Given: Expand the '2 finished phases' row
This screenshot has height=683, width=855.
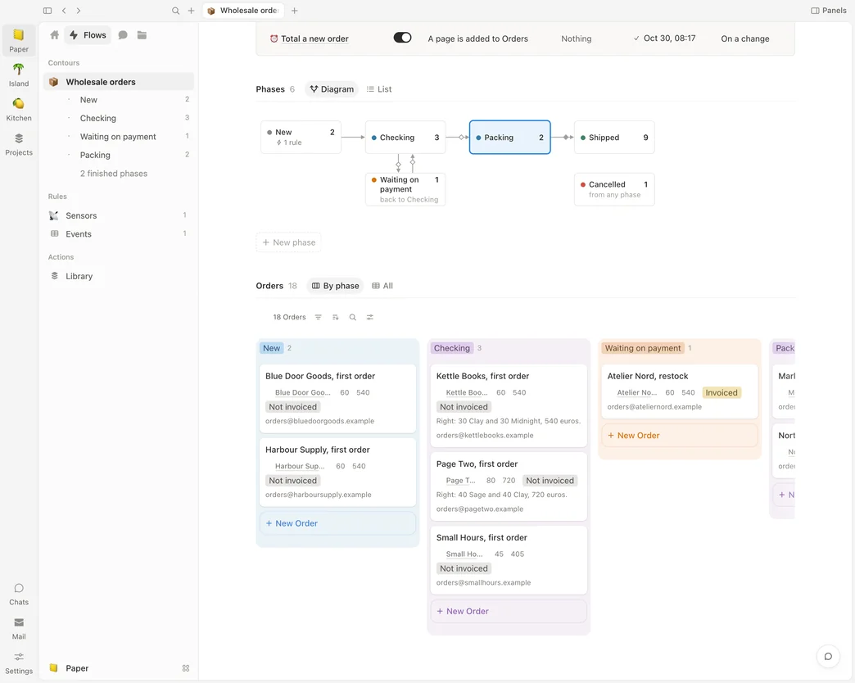Looking at the screenshot, I should coord(113,174).
